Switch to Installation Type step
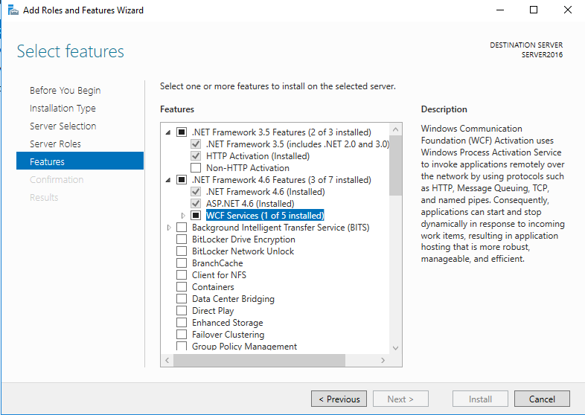 [63, 108]
